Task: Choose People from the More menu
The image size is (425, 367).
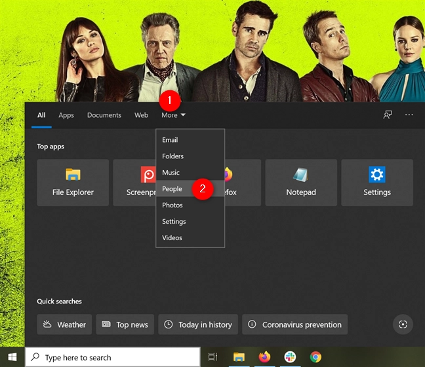Action: (190, 188)
